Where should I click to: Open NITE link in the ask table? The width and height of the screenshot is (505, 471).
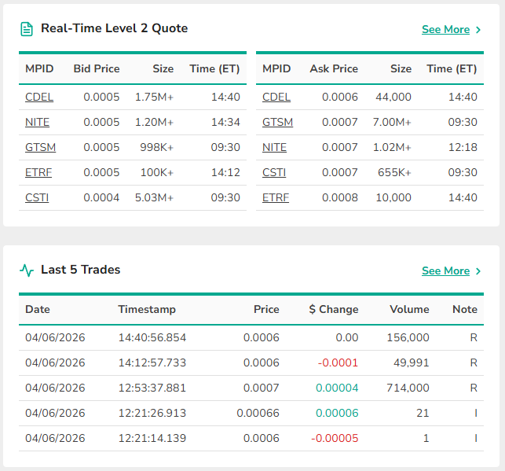[274, 147]
